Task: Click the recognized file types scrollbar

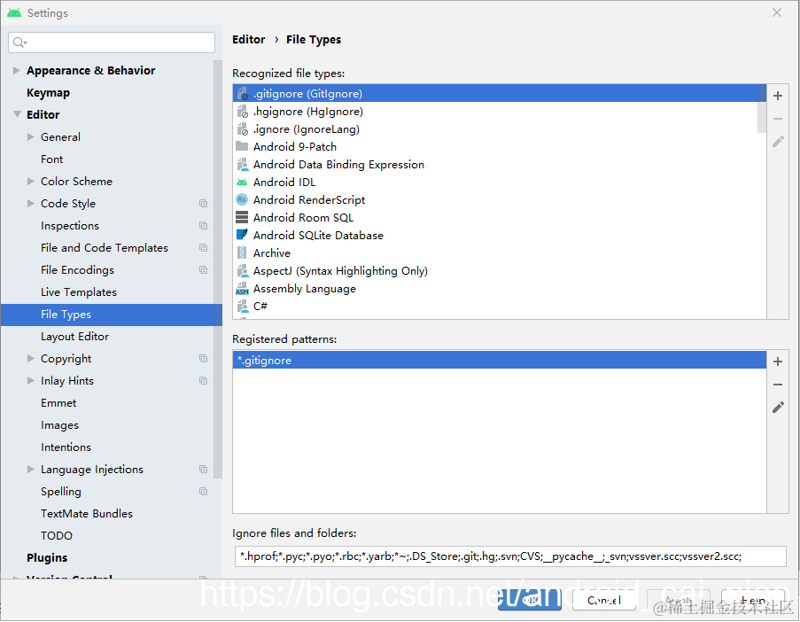Action: point(761,108)
